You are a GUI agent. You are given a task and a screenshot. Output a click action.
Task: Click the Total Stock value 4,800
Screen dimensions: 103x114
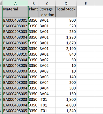tap(66, 105)
